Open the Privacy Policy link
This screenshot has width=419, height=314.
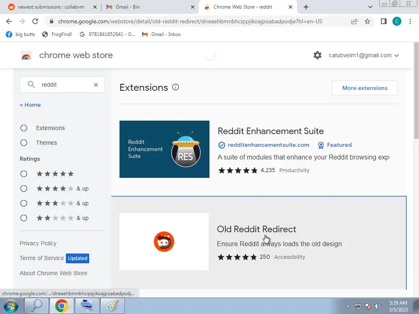[x=38, y=243]
